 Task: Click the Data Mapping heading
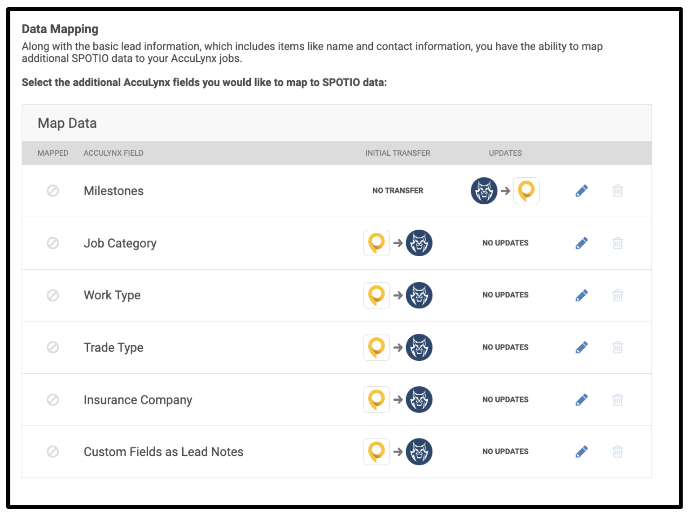[x=60, y=29]
